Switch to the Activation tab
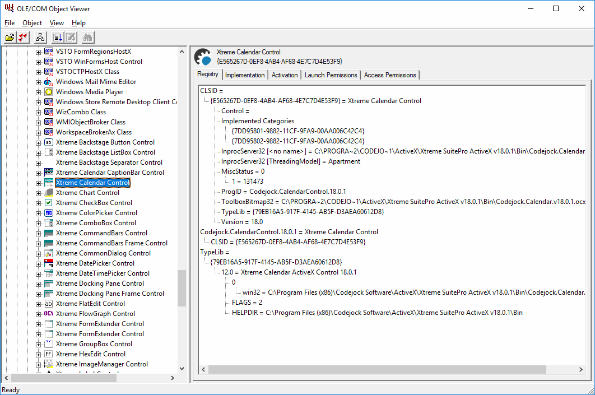Image resolution: width=595 pixels, height=395 pixels. [285, 75]
